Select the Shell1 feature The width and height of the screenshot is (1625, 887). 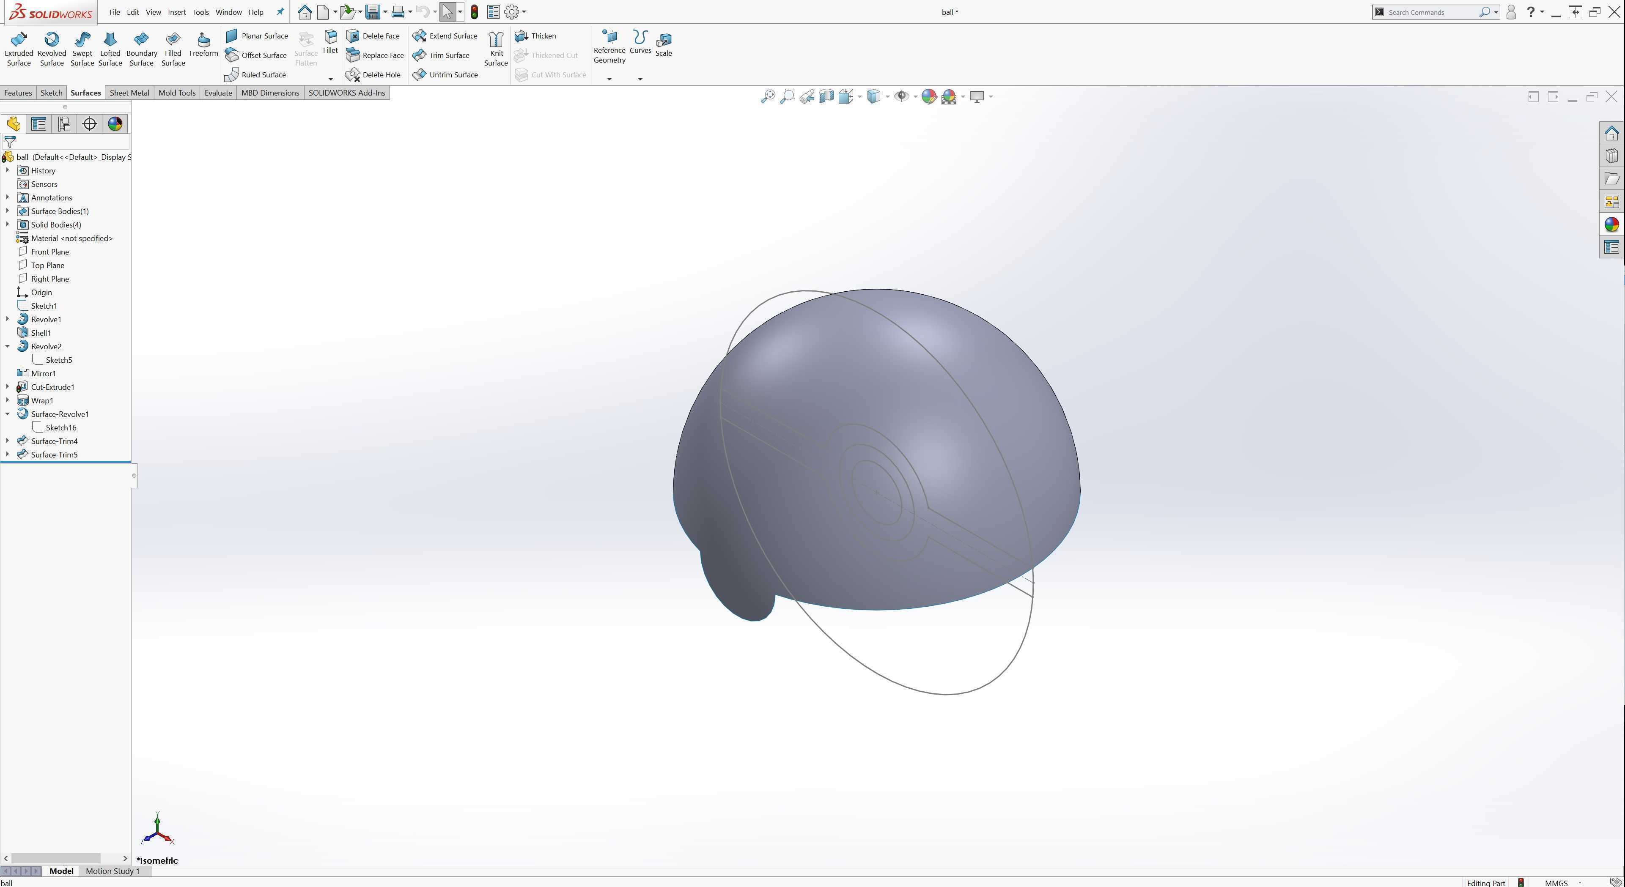pos(34,333)
